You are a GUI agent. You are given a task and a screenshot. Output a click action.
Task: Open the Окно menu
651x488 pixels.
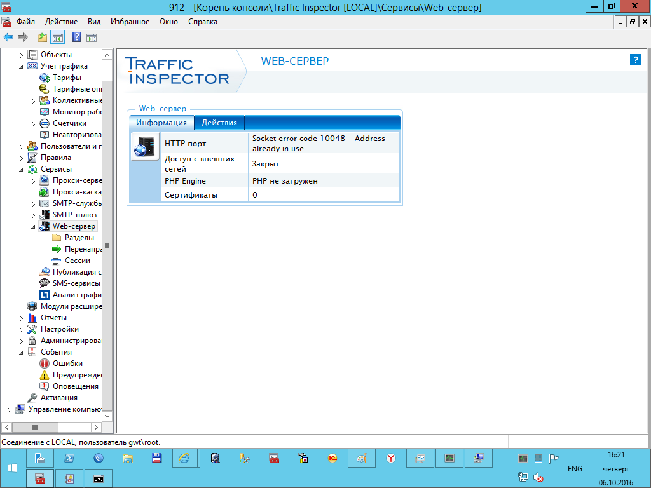(168, 22)
